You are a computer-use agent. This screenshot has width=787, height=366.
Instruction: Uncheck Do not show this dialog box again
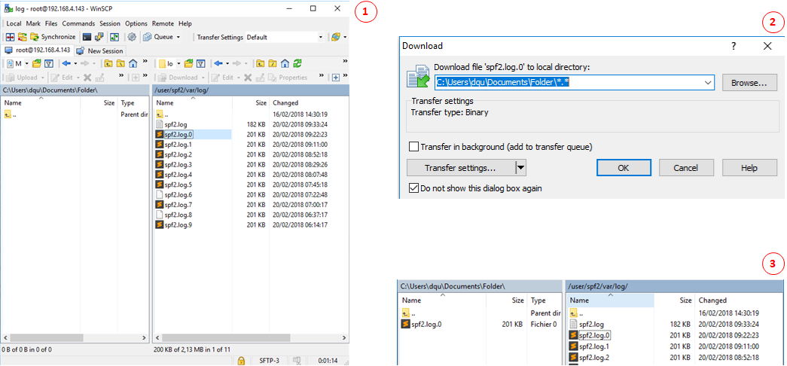coord(413,188)
